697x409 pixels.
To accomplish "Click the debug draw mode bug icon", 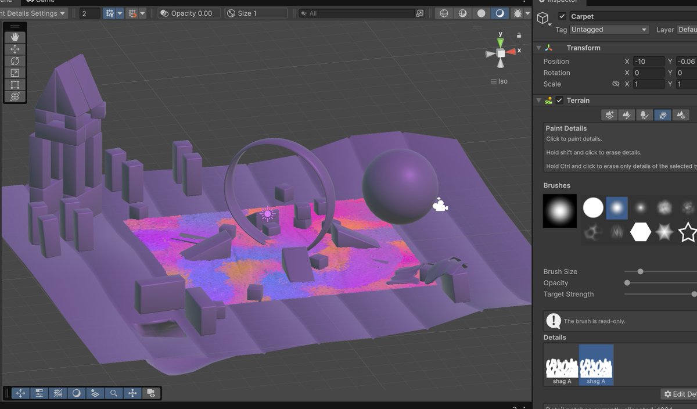I will click(518, 13).
